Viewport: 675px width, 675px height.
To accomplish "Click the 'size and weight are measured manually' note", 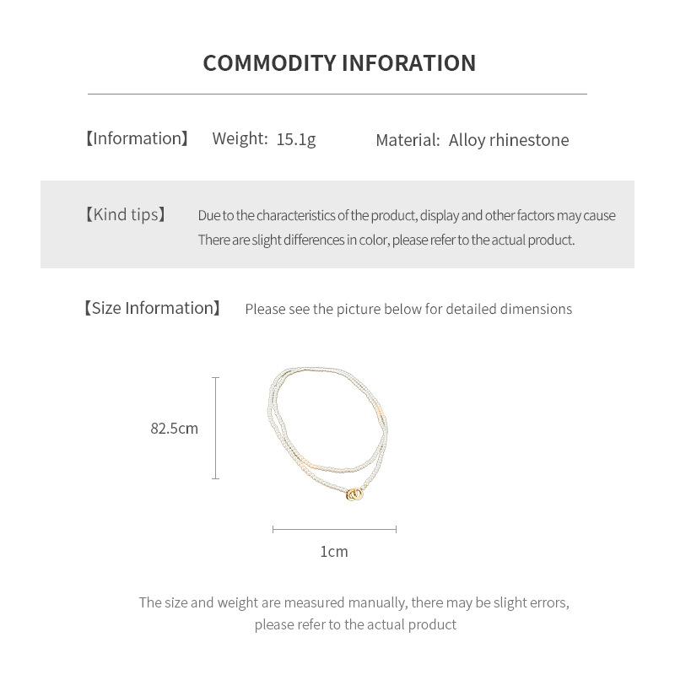I will [x=354, y=602].
